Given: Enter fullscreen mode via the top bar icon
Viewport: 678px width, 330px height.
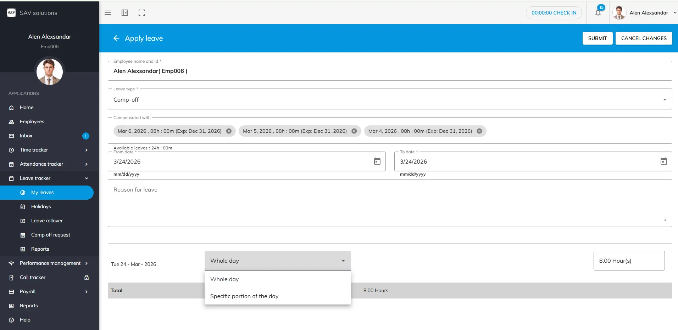Looking at the screenshot, I should [142, 13].
